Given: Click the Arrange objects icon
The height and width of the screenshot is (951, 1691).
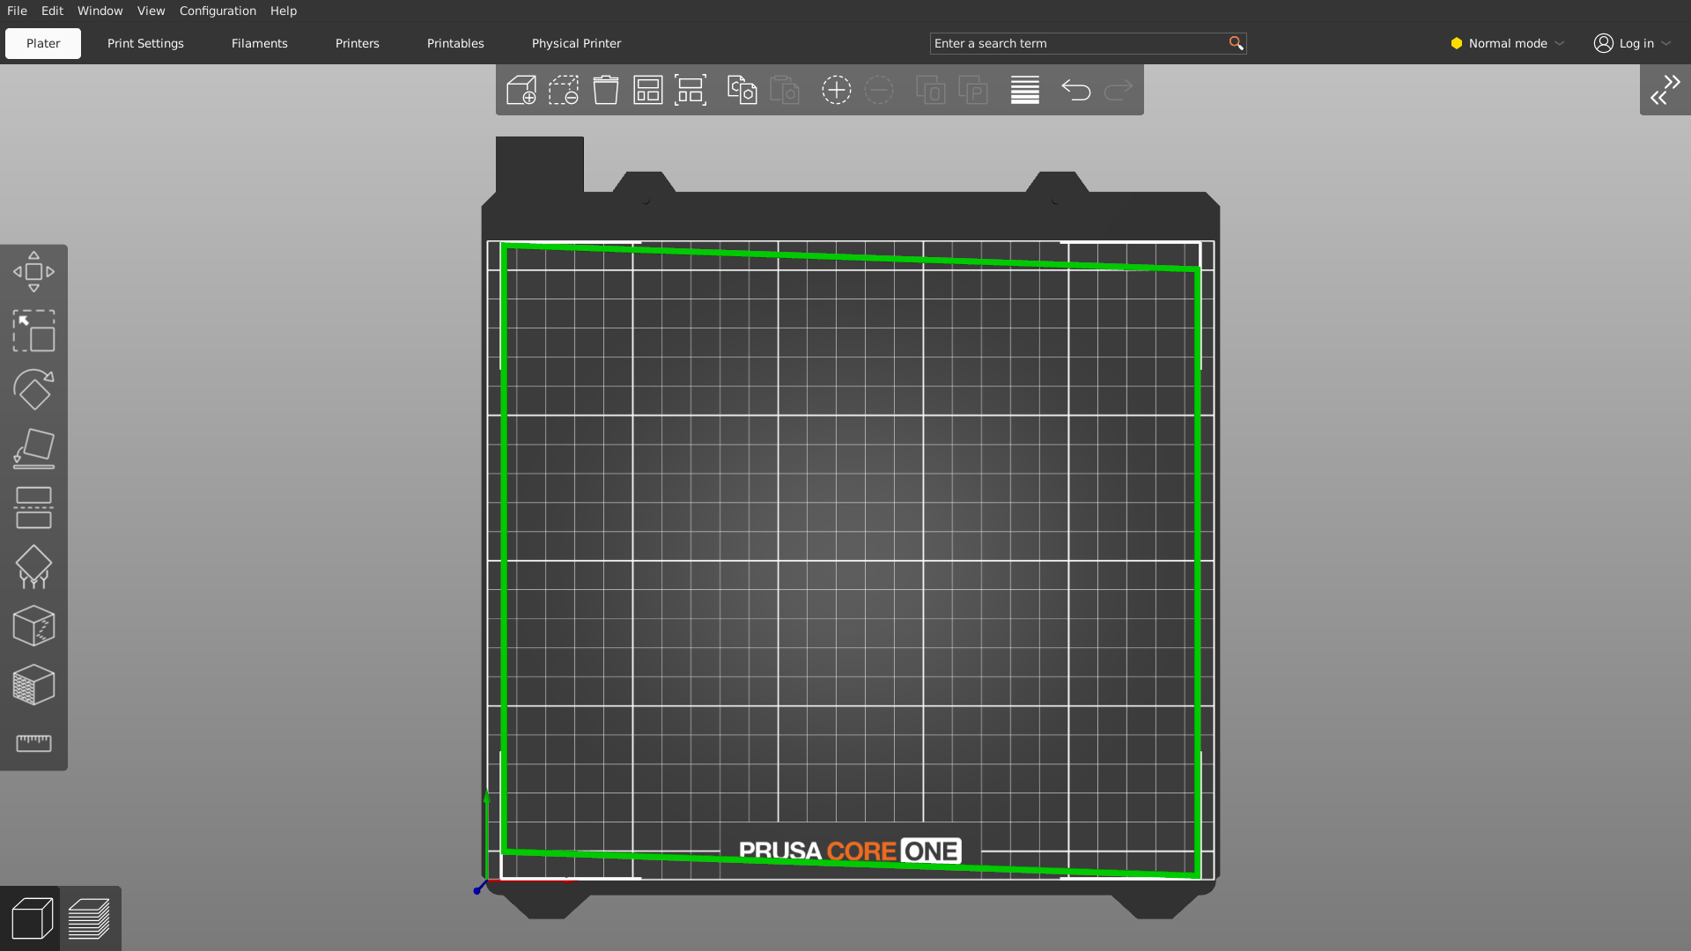Looking at the screenshot, I should pyautogui.click(x=648, y=90).
